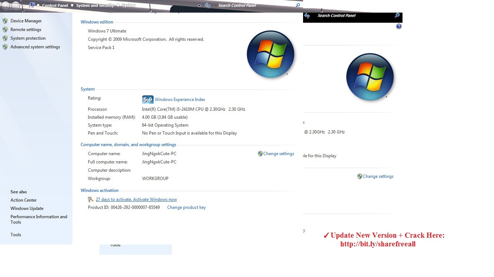Click the Windows 7 Ultimate text
Screen dimensions: 494x277
[x=107, y=31]
